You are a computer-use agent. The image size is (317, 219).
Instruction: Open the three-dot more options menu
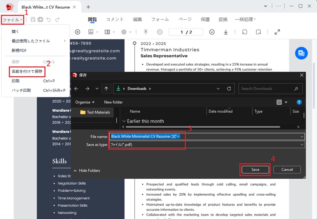278,6
